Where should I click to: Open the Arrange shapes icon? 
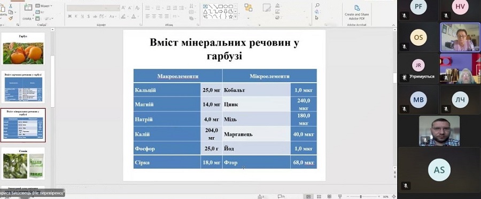[248, 7]
